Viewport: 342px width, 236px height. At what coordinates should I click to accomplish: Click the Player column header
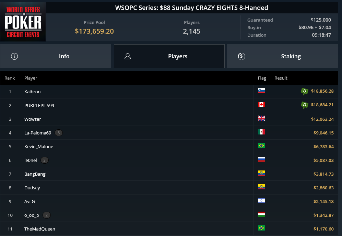31,78
